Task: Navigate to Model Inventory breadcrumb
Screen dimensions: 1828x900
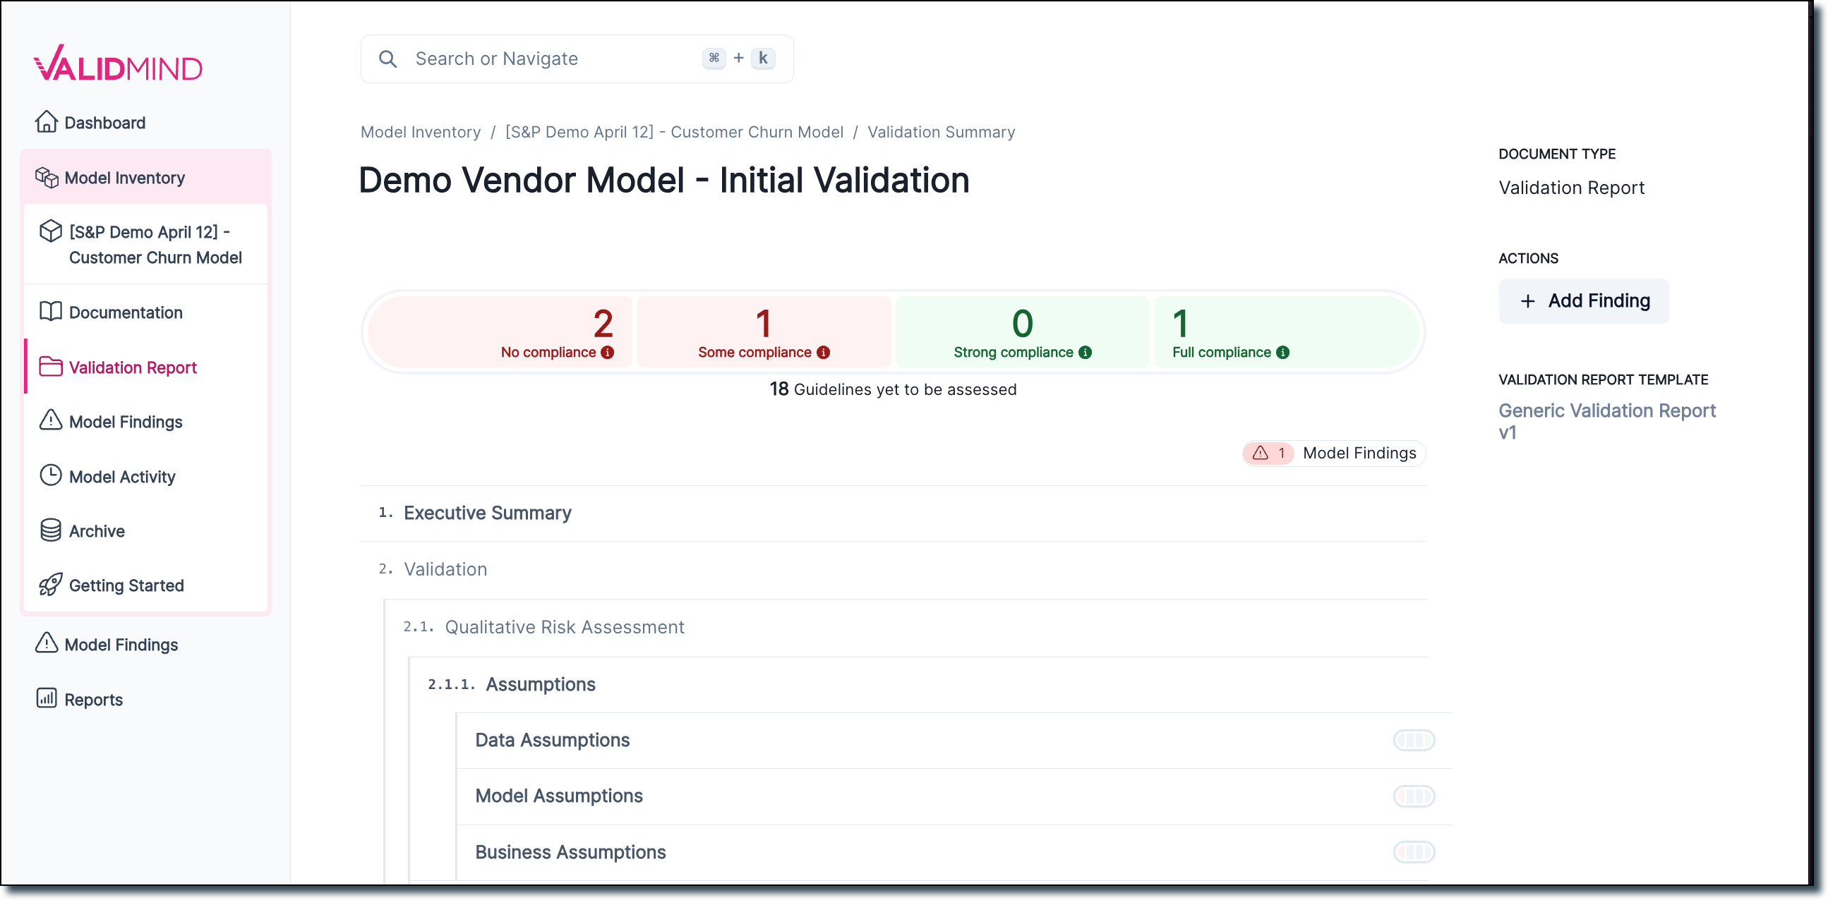Action: pyautogui.click(x=420, y=131)
